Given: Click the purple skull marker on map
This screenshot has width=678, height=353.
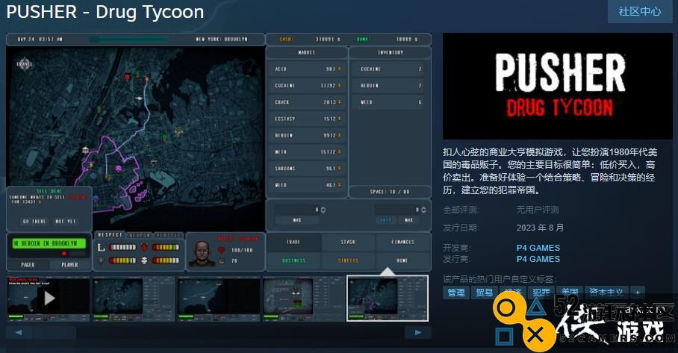Looking at the screenshot, I should 118,168.
